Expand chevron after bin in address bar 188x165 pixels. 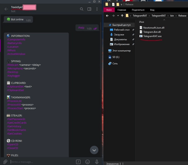(176, 16)
